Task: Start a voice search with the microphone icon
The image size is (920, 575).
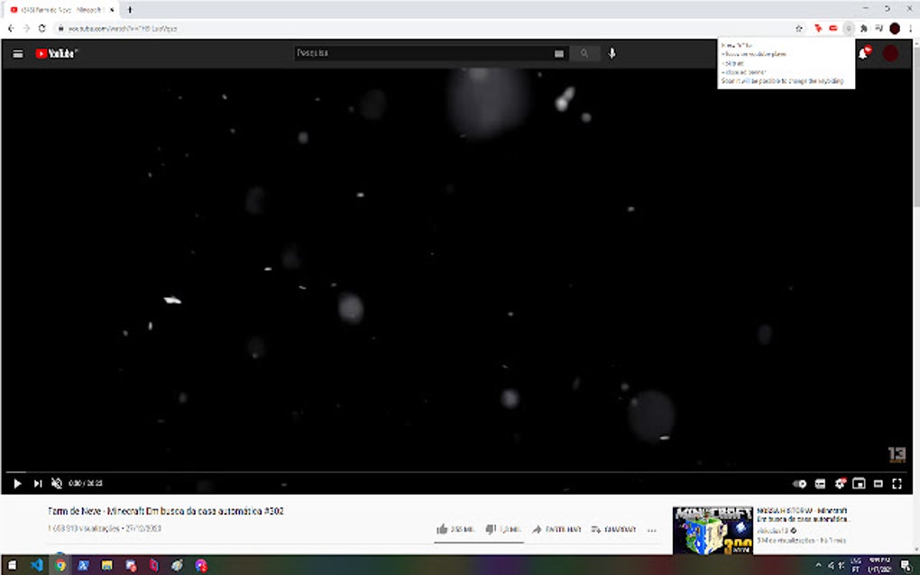Action: pyautogui.click(x=612, y=53)
